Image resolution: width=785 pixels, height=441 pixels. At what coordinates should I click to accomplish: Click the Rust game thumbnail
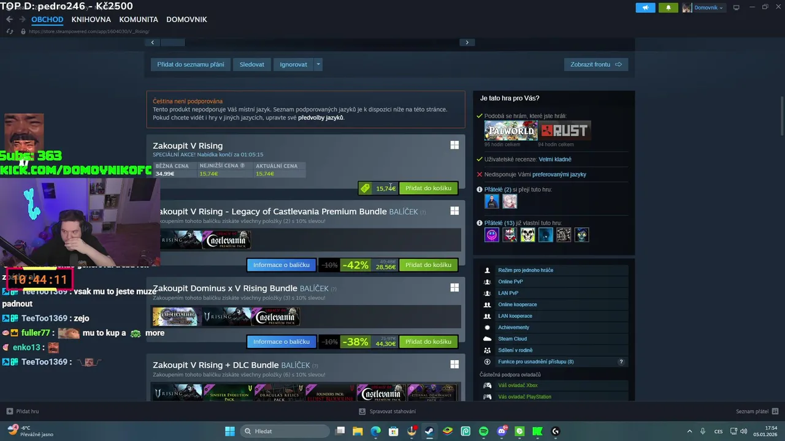[565, 130]
